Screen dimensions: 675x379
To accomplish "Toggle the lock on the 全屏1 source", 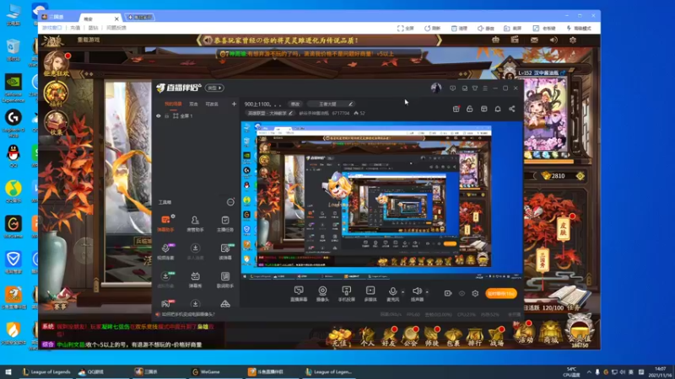I will coord(166,116).
